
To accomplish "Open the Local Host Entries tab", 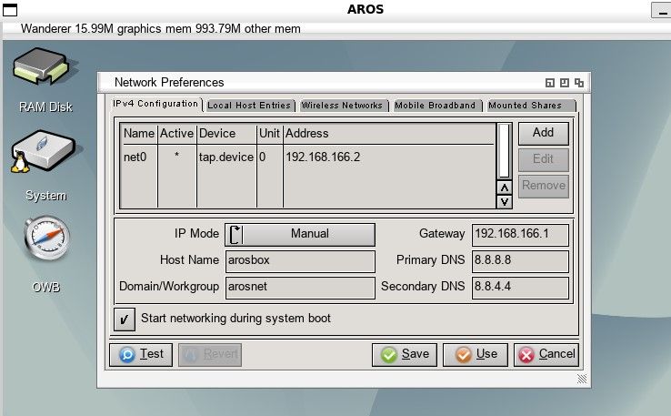I will tap(249, 106).
